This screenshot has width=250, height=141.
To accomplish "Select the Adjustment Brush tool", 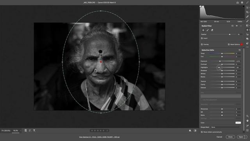I will pos(247,21).
